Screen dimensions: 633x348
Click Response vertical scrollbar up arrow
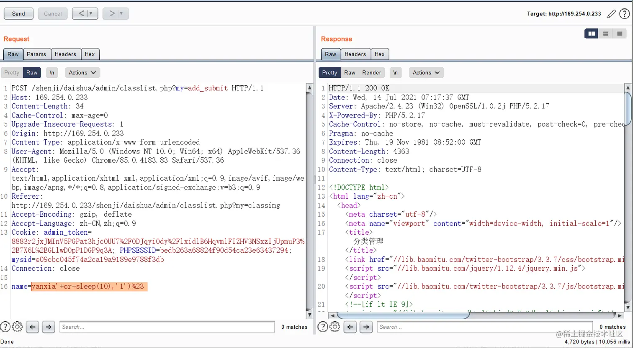click(x=628, y=88)
